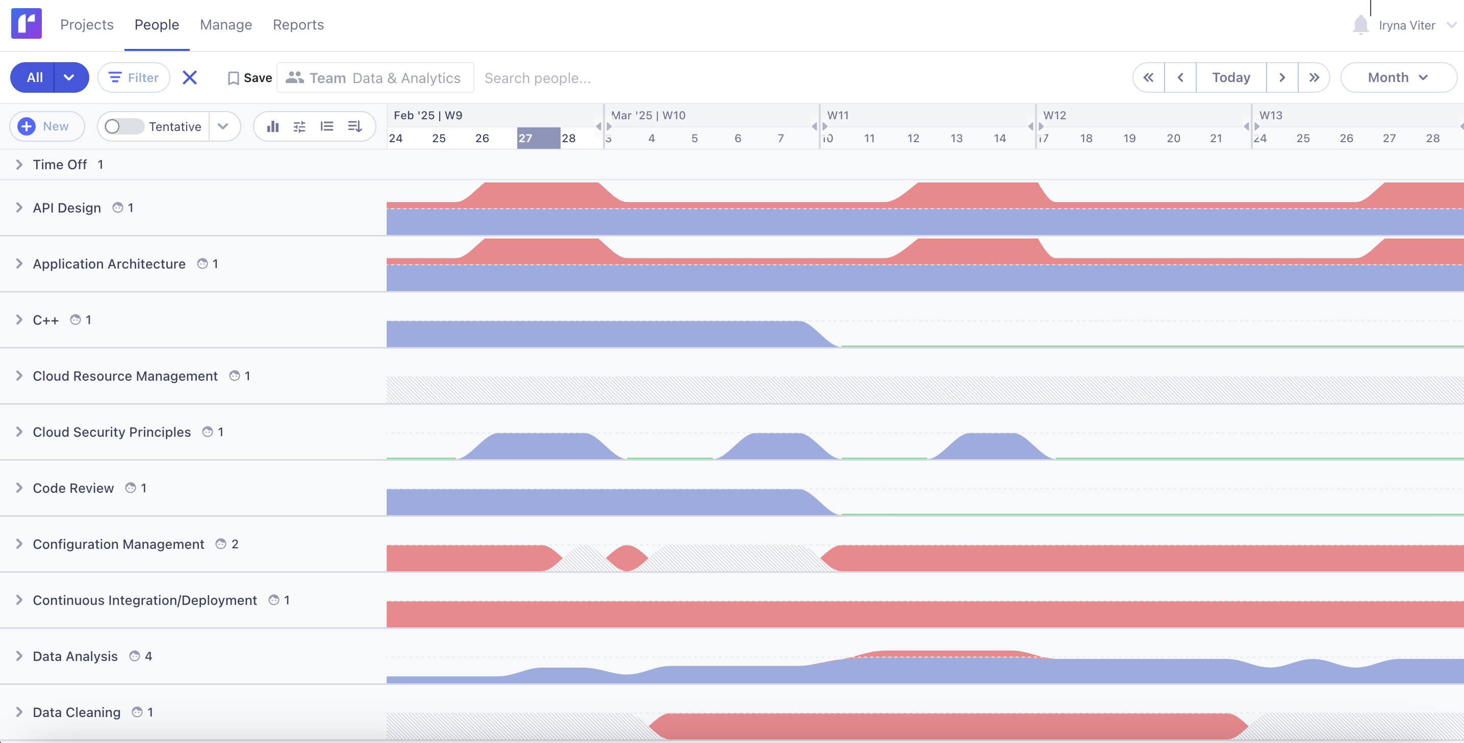Click the New button to add an entry
Viewport: 1464px width, 743px height.
tap(46, 126)
